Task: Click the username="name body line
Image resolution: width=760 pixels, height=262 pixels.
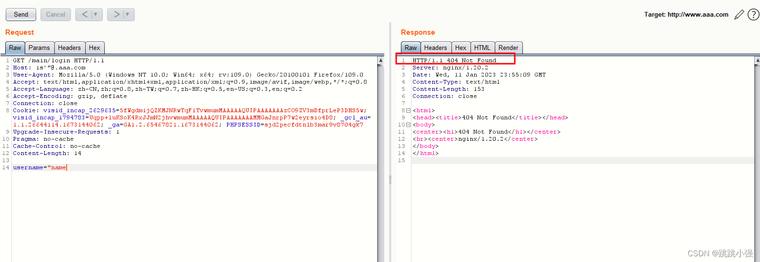Action: (40, 167)
